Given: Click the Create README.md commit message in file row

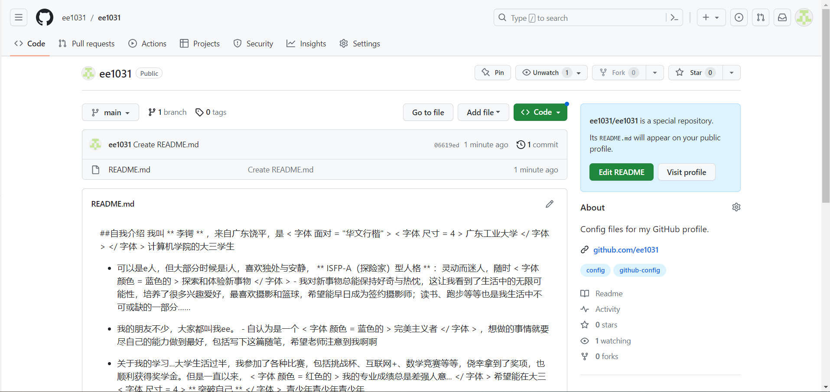Looking at the screenshot, I should (x=280, y=170).
